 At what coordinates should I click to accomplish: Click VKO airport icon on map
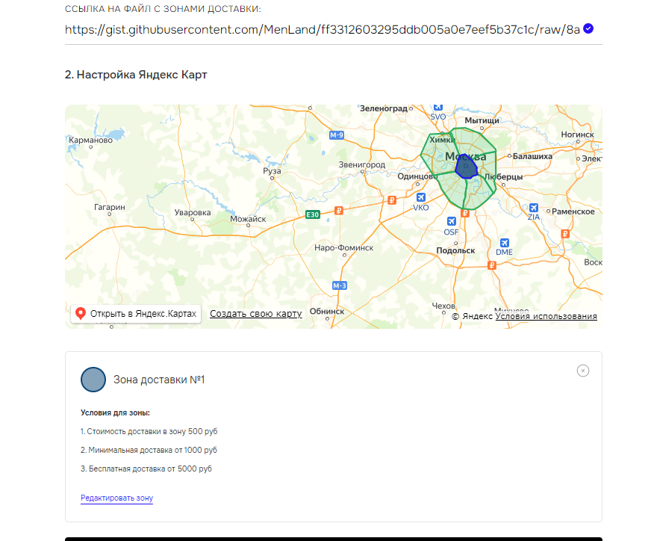point(421,197)
